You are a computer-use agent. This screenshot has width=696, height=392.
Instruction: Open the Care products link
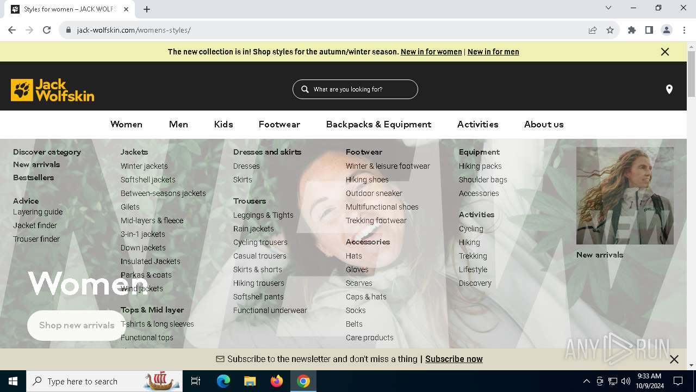(369, 338)
